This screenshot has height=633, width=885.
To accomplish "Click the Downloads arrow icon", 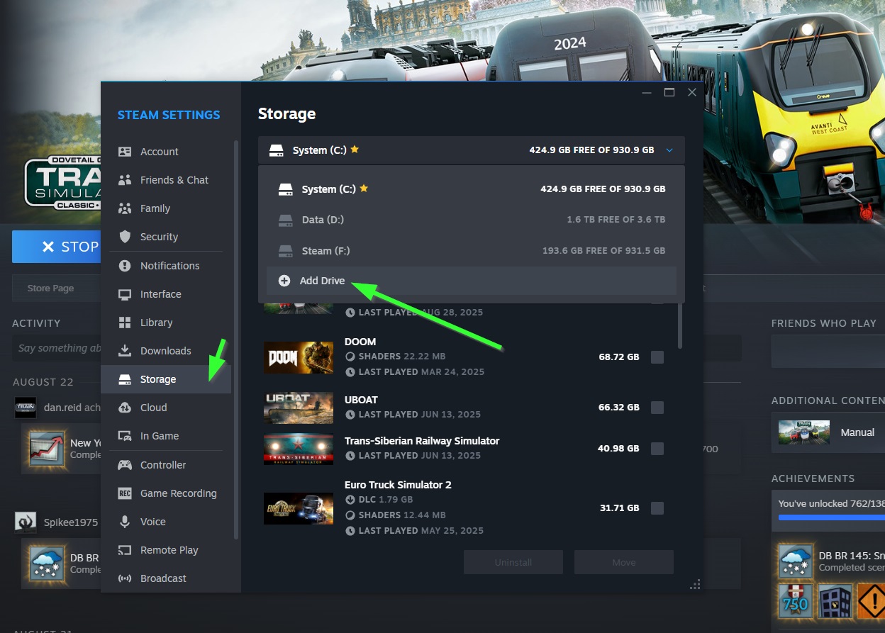I will point(125,351).
